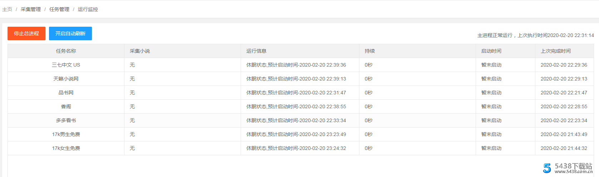Click the 持续 column header
The image size is (599, 177).
coord(370,51)
